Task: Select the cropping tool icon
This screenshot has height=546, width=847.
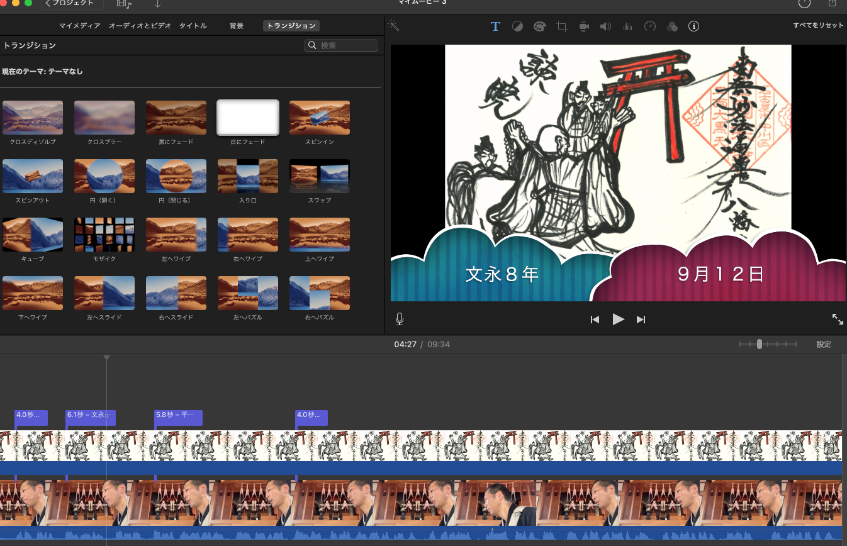Action: coord(562,26)
